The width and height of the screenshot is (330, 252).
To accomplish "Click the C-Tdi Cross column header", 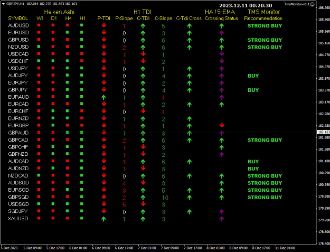I will coord(189,18).
